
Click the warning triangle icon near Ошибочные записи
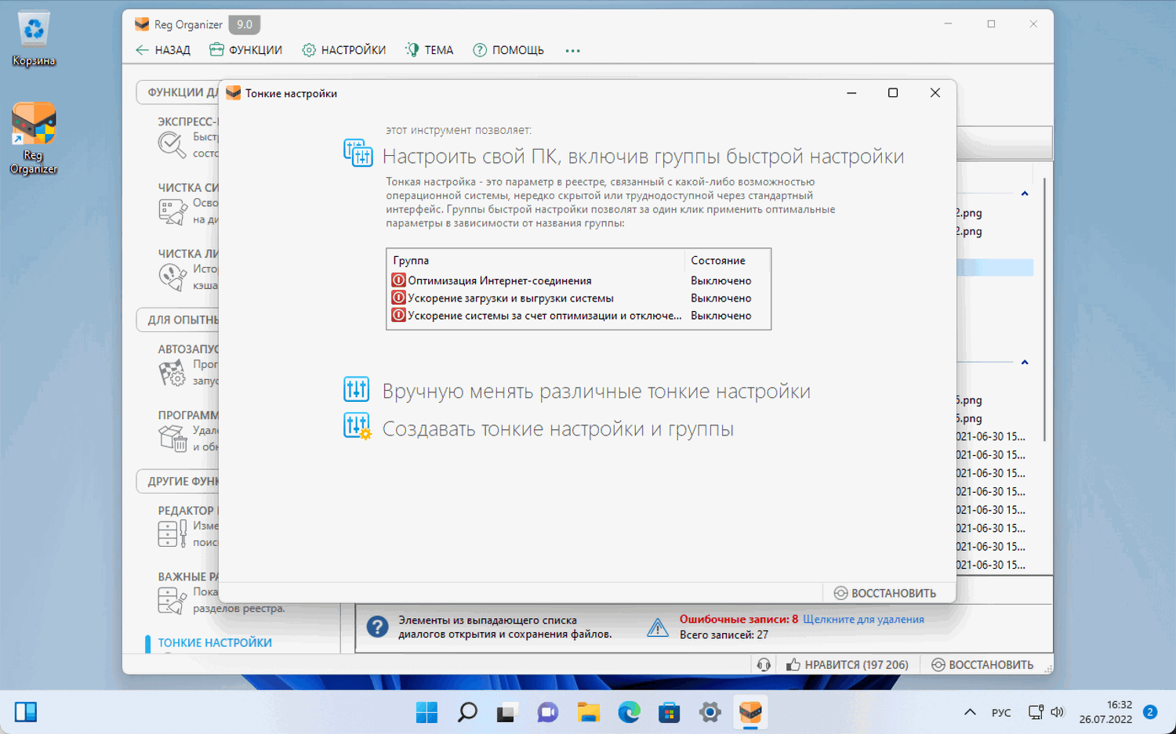click(657, 627)
